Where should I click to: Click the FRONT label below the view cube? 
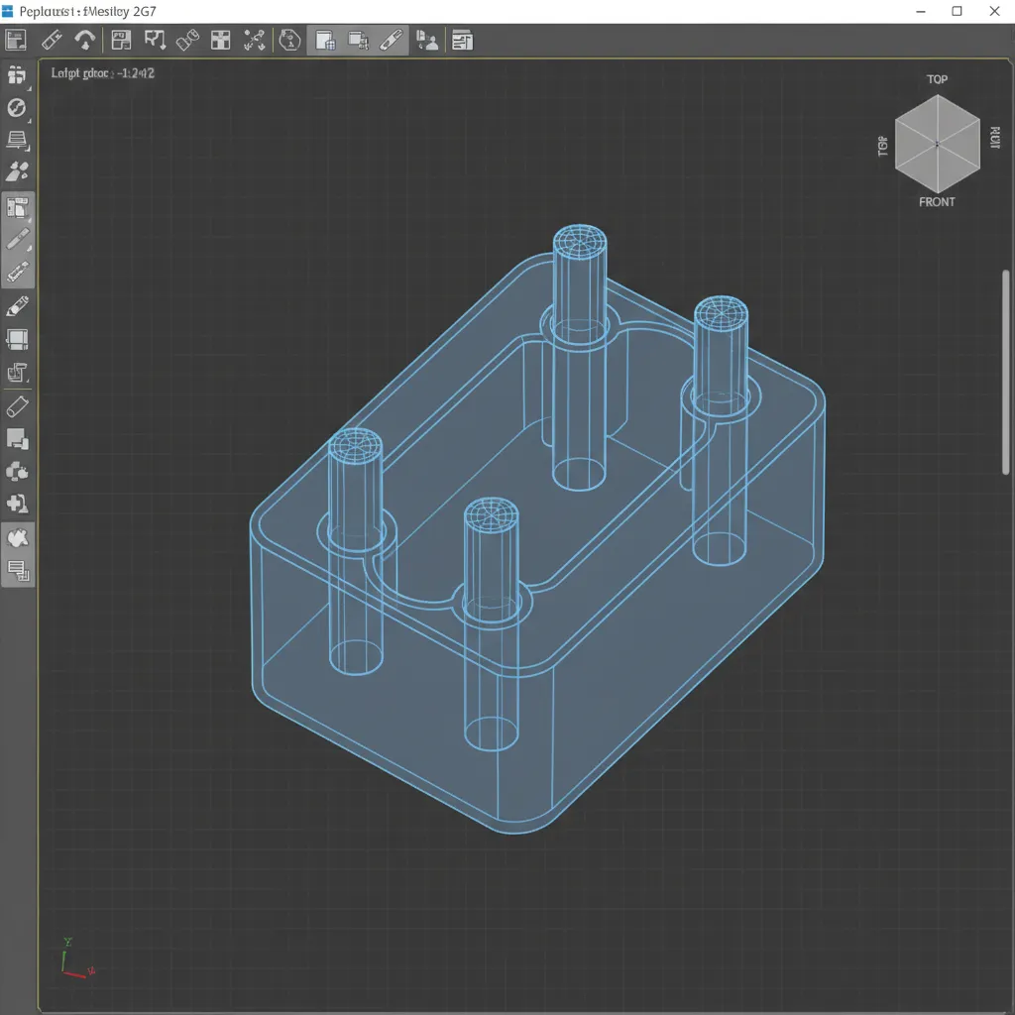[x=937, y=202]
